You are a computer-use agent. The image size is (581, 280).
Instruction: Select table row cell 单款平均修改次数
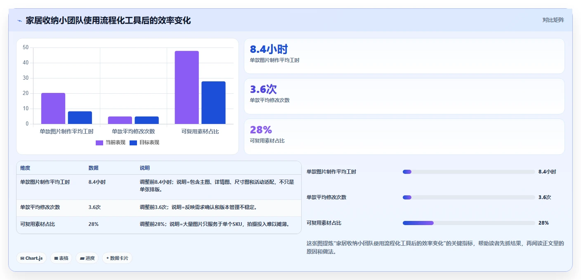pos(40,207)
